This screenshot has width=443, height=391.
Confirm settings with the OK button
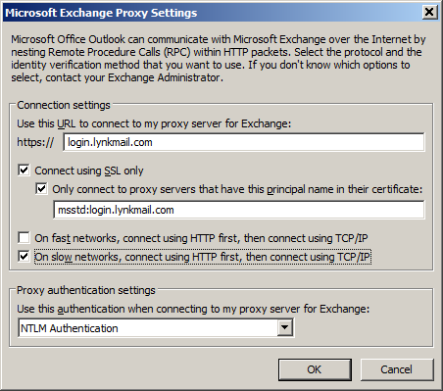[x=315, y=369]
